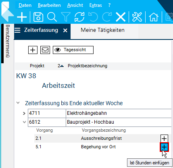Viewport: 173px width, 168px height.
Task: Click the KW 38 heading
Action: [26, 76]
